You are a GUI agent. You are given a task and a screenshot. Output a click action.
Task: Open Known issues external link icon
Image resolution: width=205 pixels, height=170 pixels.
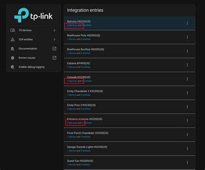click(54, 58)
